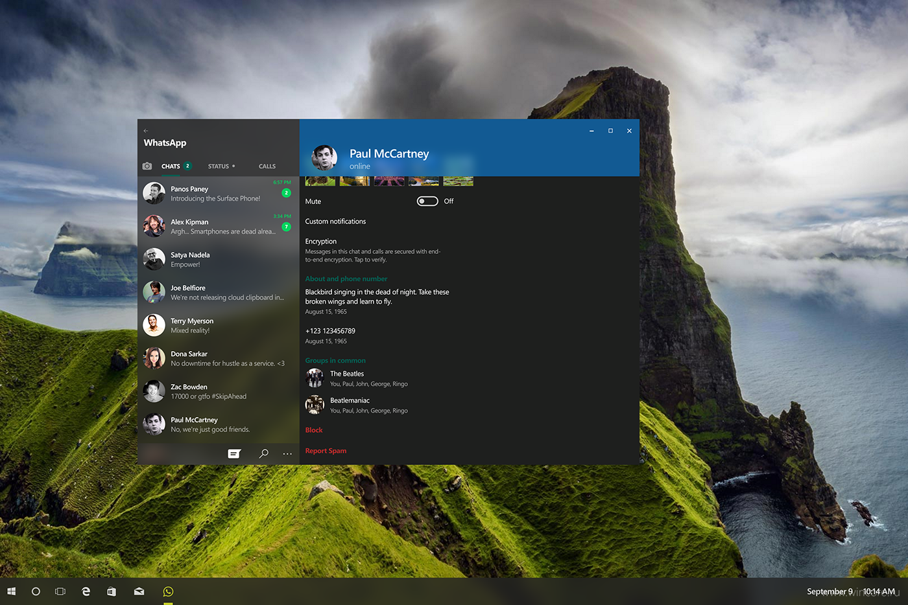The height and width of the screenshot is (605, 908).
Task: Open the Windows Start menu
Action: tap(11, 591)
